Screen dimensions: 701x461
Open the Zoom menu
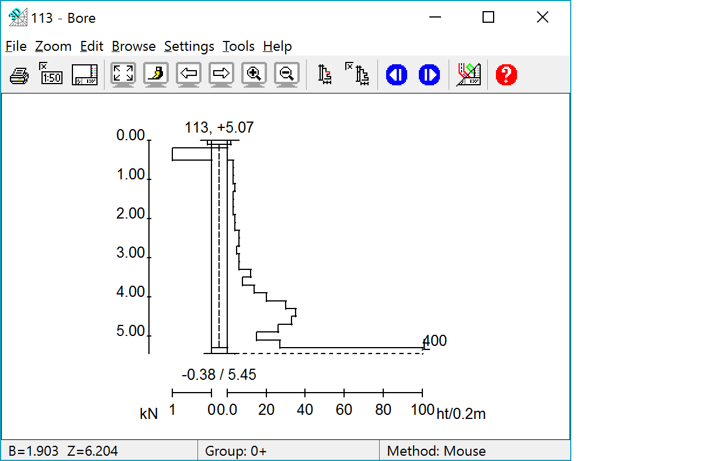tap(53, 46)
